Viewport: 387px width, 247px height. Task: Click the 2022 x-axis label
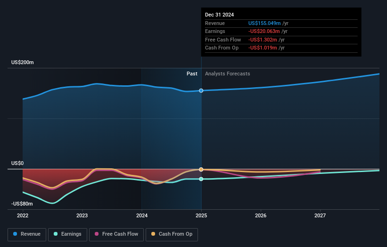[23, 215]
